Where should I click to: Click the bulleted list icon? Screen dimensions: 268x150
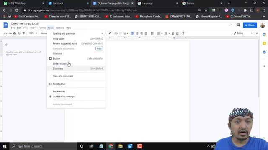(x=166, y=33)
